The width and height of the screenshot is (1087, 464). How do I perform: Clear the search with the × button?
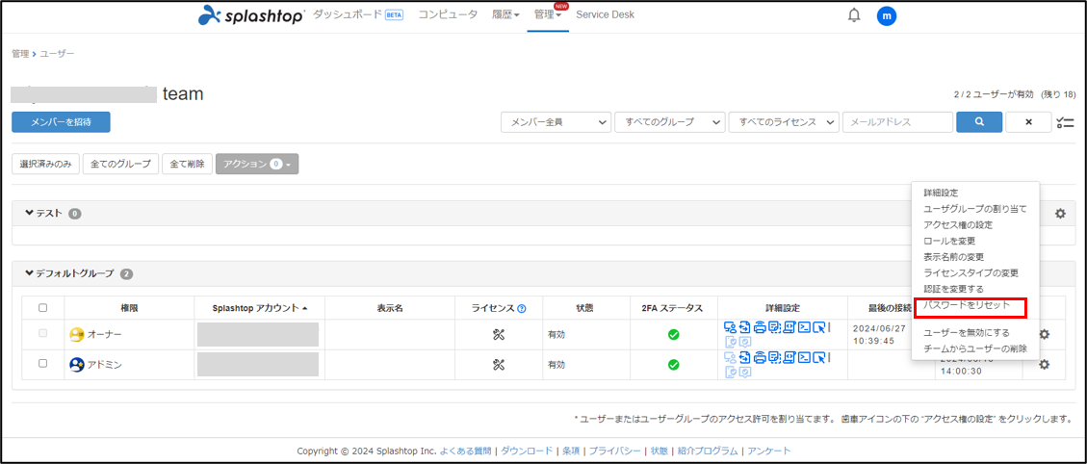tap(1029, 122)
